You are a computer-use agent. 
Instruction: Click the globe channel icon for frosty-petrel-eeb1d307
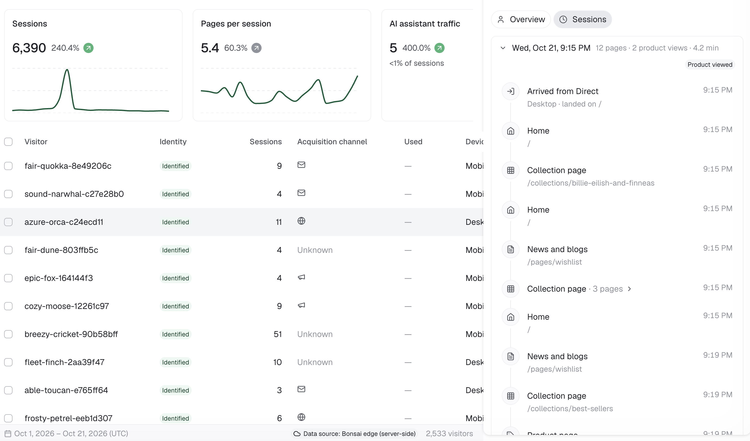(301, 417)
